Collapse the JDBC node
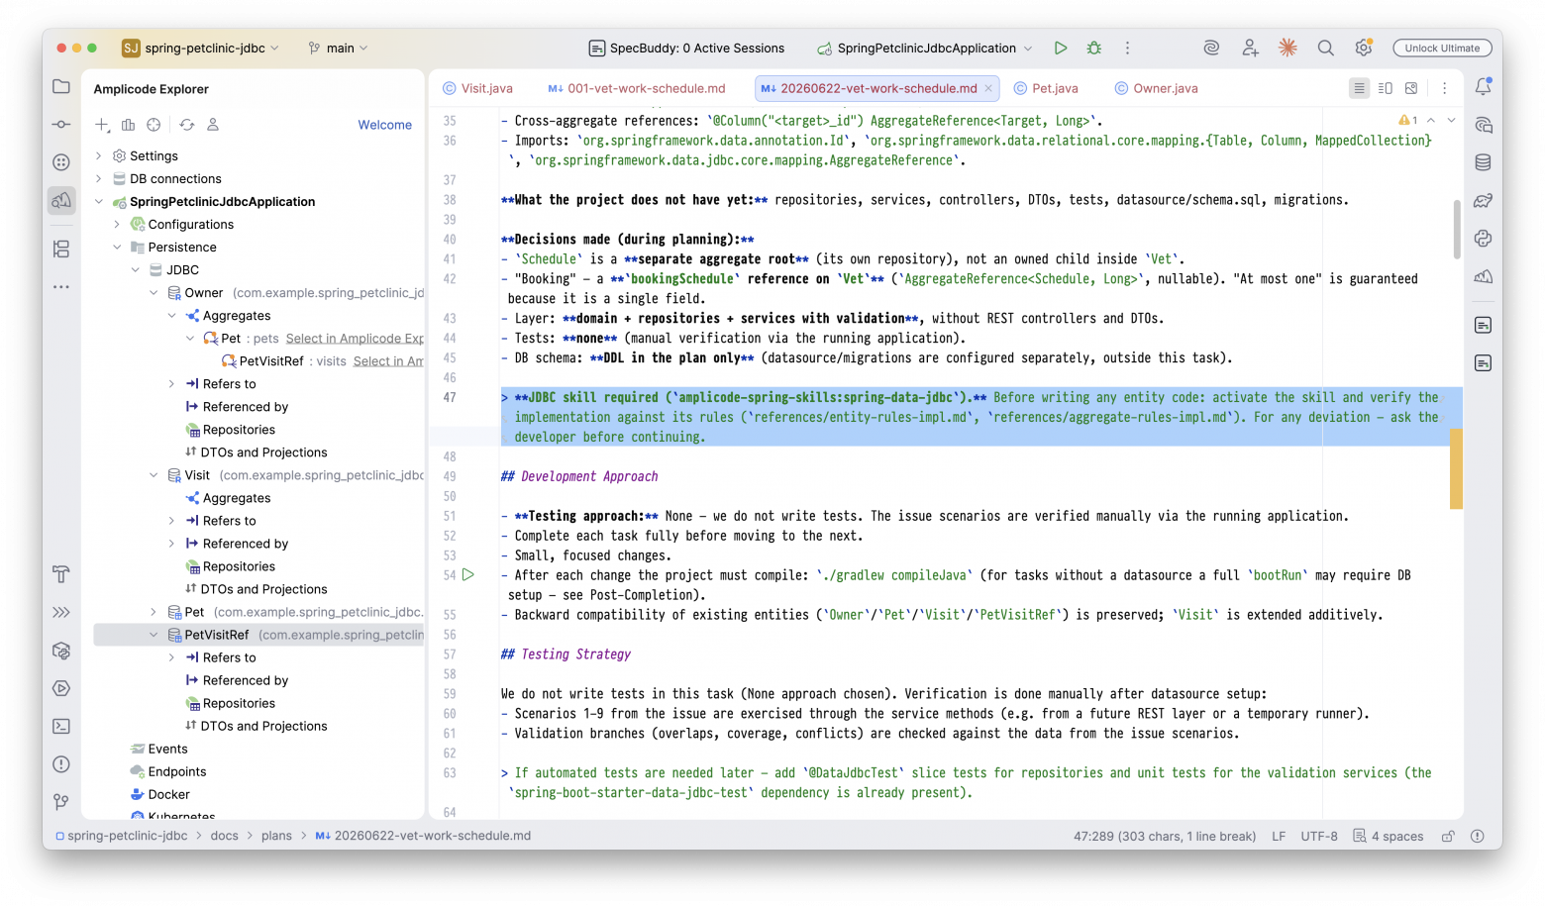The height and width of the screenshot is (906, 1545). point(136,269)
